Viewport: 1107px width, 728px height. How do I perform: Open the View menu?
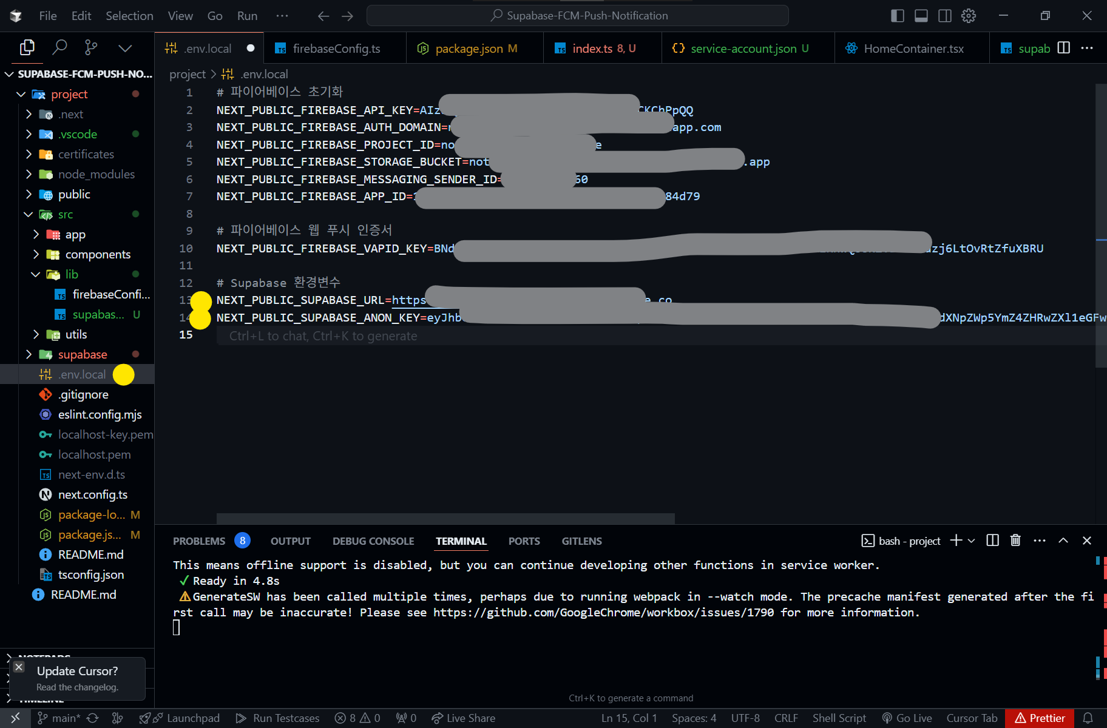pyautogui.click(x=180, y=16)
